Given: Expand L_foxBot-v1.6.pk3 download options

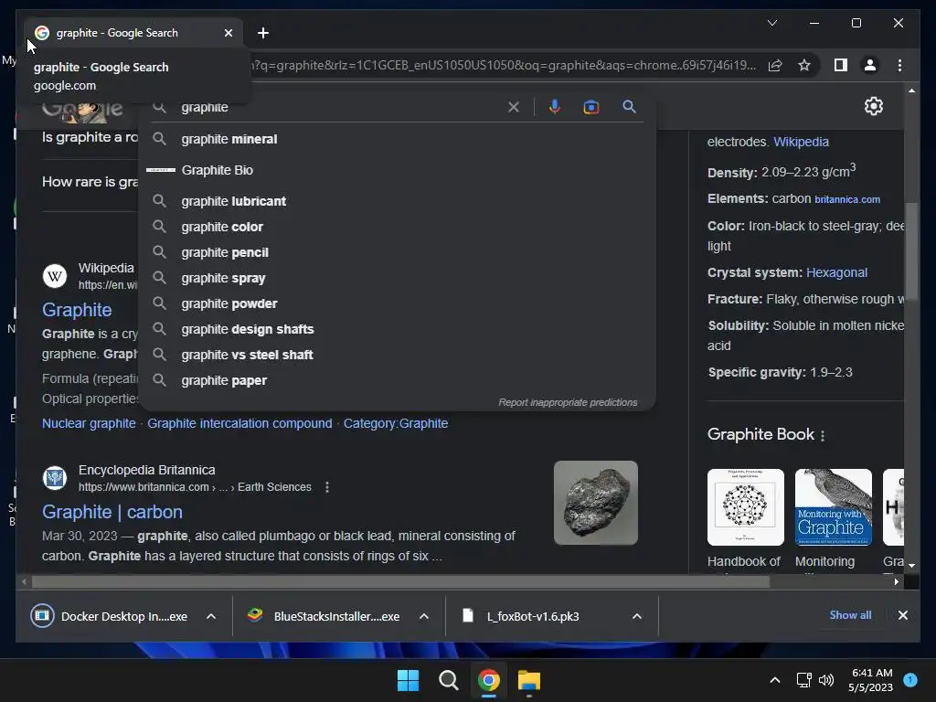Looking at the screenshot, I should tap(637, 616).
